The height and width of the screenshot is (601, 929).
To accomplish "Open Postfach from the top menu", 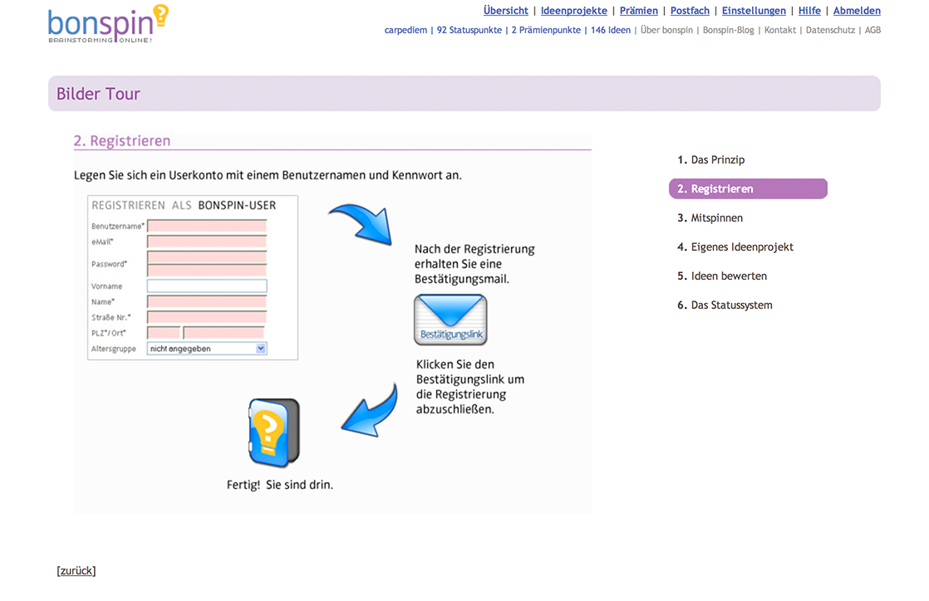I will (690, 11).
